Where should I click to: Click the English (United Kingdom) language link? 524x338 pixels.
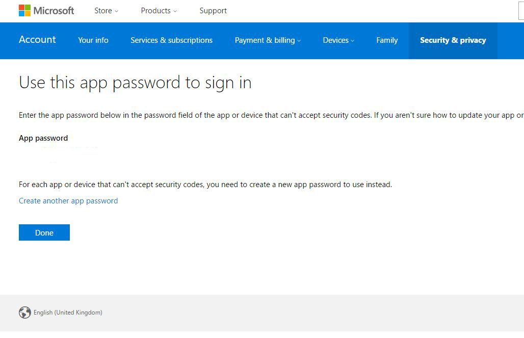click(x=68, y=313)
